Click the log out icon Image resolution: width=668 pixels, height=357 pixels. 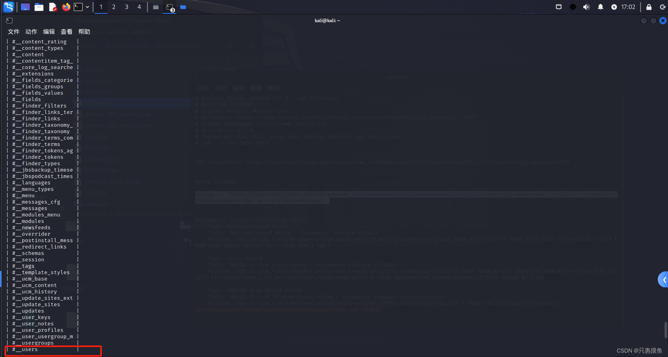pos(663,7)
